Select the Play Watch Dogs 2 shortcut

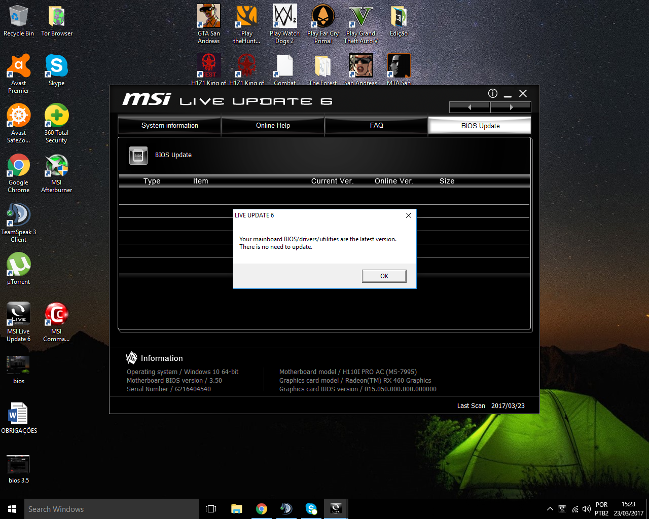[285, 24]
